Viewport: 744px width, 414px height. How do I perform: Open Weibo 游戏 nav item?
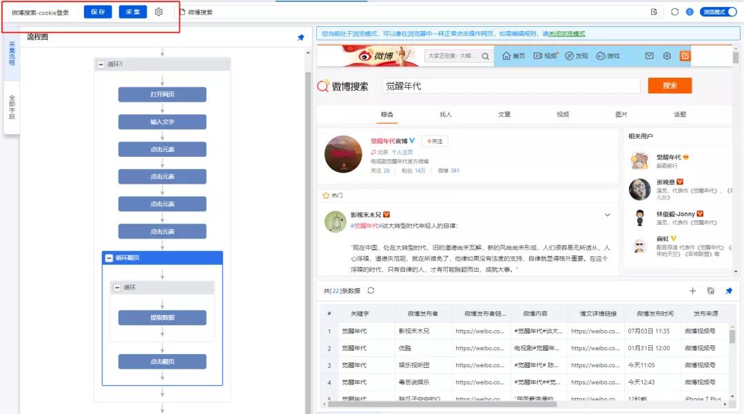(608, 56)
